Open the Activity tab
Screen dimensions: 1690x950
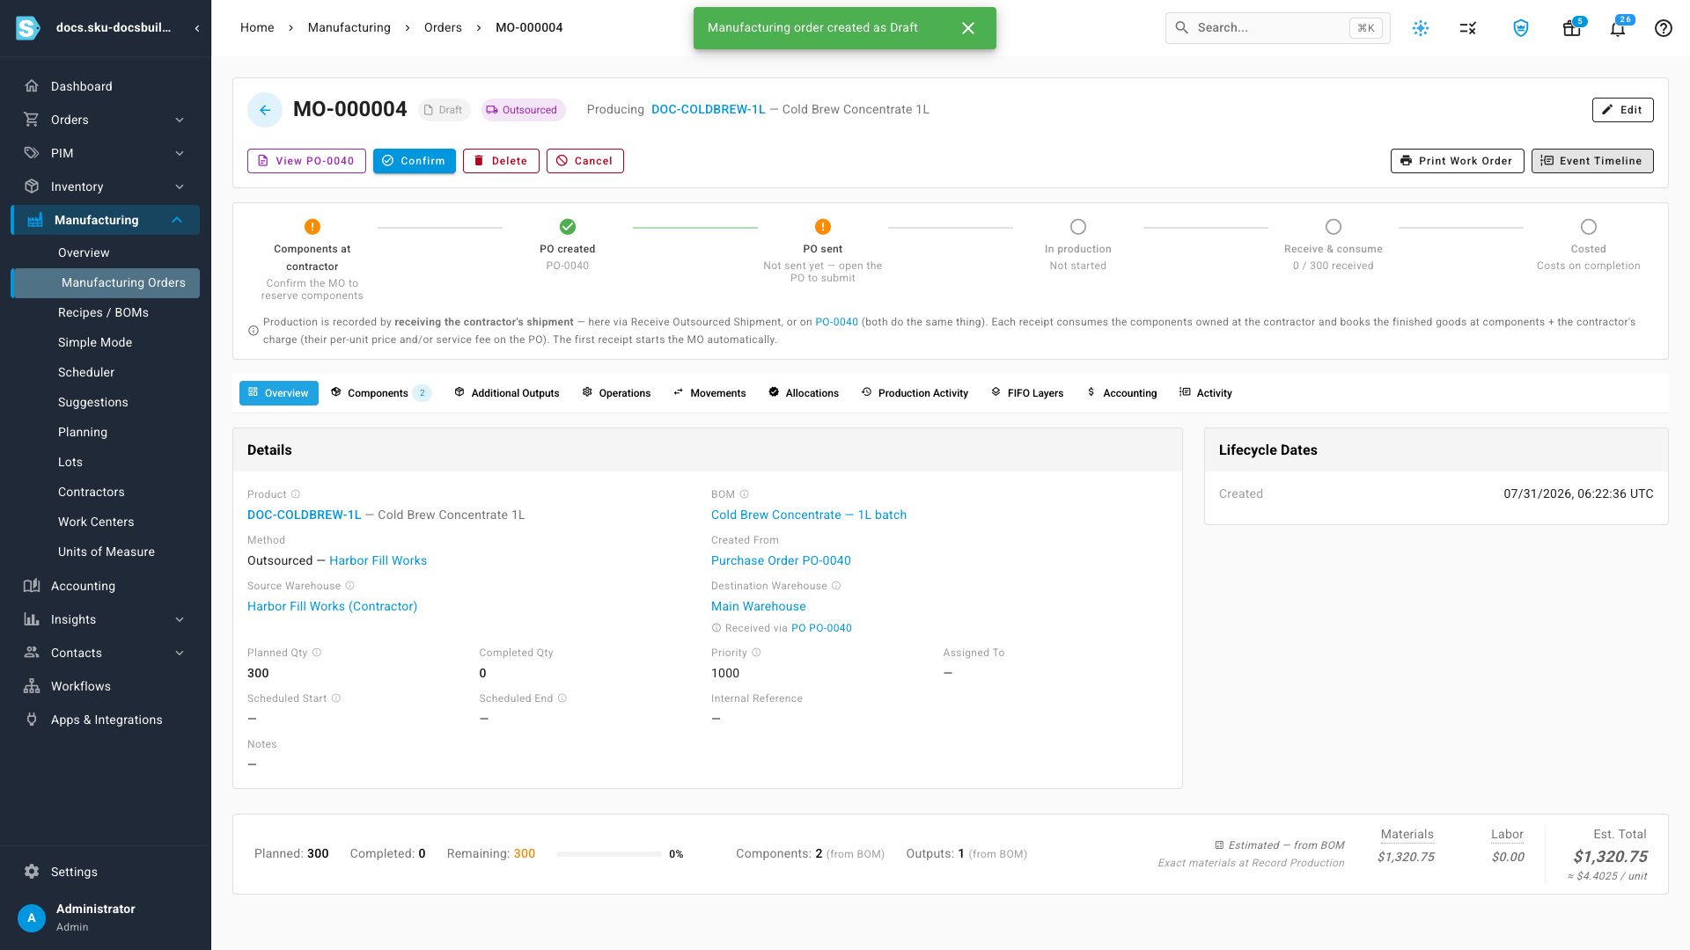1206,393
